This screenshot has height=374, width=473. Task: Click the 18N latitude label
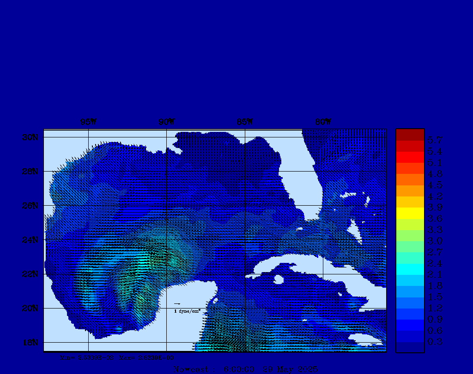[29, 342]
